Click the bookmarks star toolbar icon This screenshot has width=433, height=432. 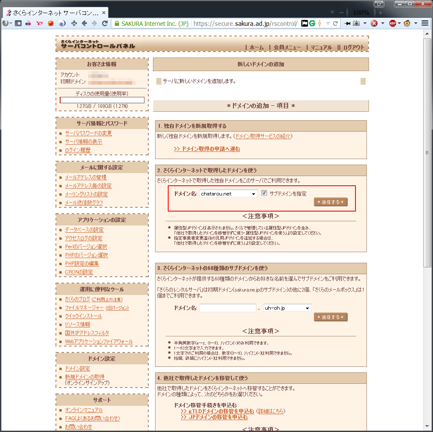click(x=18, y=23)
